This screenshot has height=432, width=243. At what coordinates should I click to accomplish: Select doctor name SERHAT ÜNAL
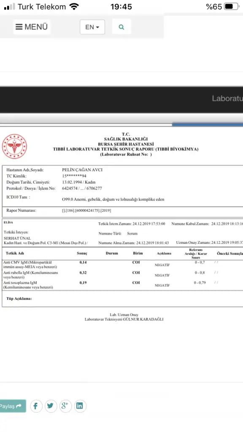click(17, 238)
